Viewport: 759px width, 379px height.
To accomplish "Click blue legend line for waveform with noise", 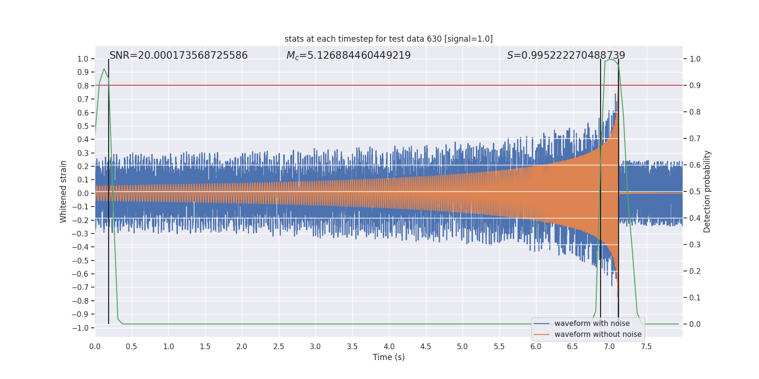I will [x=542, y=324].
